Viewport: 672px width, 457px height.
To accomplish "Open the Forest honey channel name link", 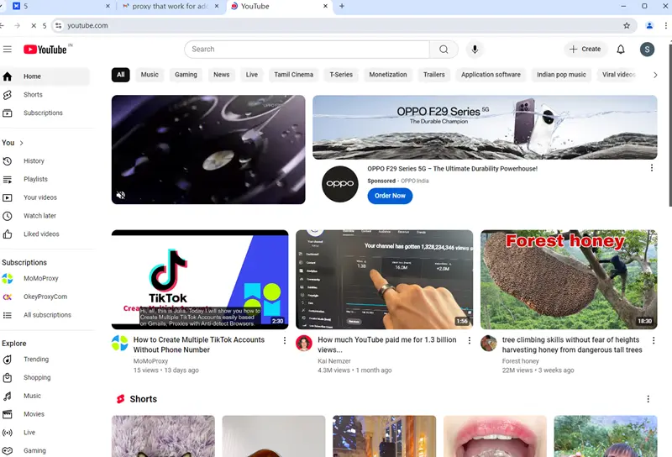I will point(520,361).
